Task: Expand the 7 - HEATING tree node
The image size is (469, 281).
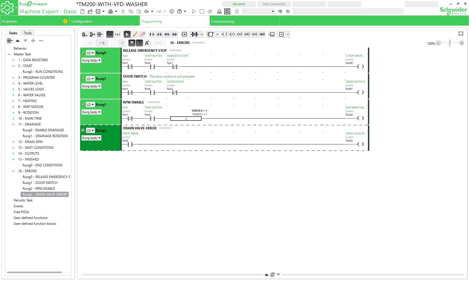Action: click(x=13, y=101)
